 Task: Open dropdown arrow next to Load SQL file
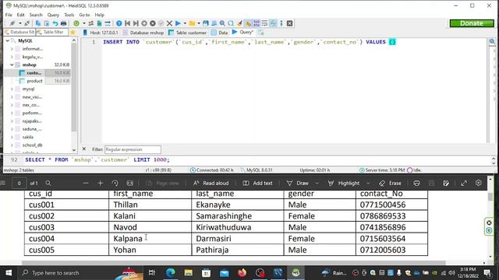[x=199, y=23]
